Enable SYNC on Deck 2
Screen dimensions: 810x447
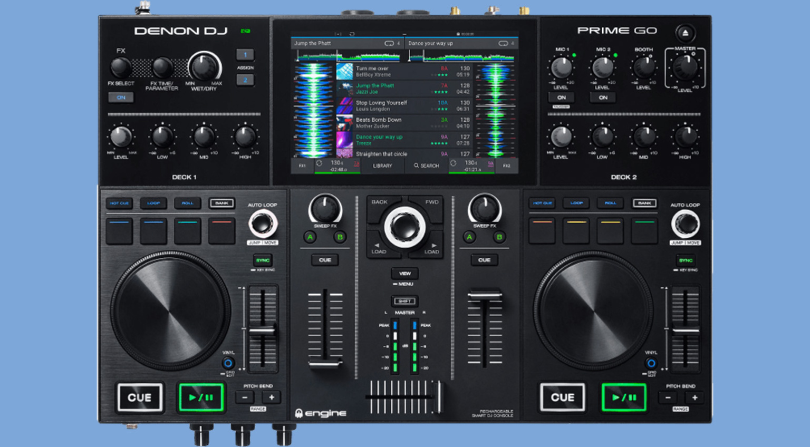[686, 260]
